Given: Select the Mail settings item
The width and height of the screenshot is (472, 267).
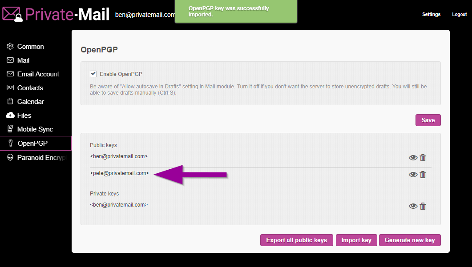Looking at the screenshot, I should coord(23,60).
